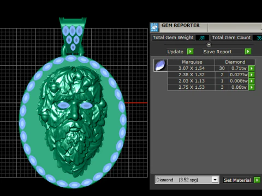Click the Total Gem Count label

point(231,38)
